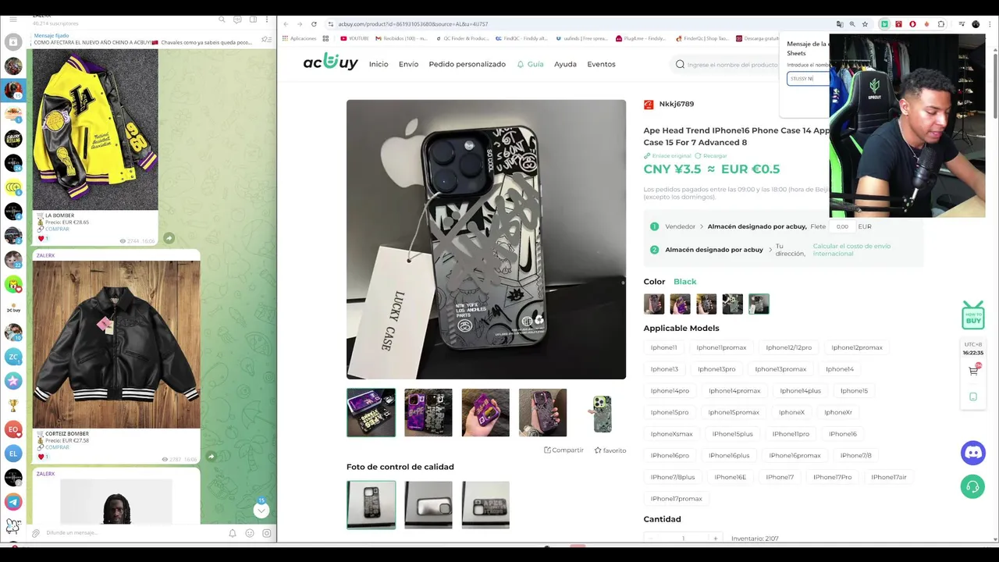Open pinned messages list icon
This screenshot has width=999, height=562.
(x=266, y=39)
